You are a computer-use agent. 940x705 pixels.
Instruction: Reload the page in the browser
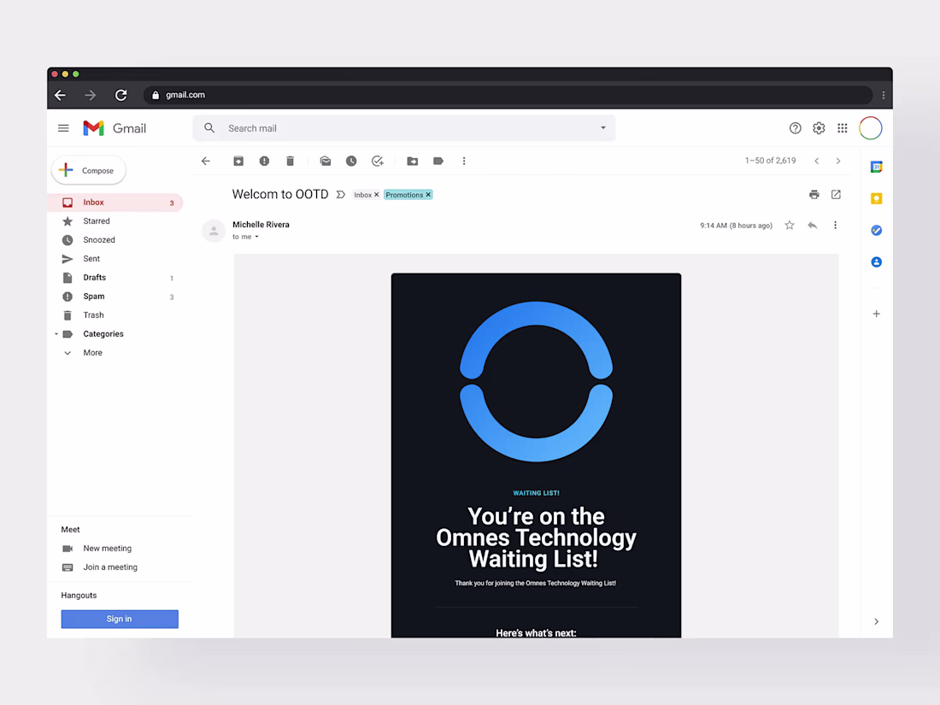point(121,95)
